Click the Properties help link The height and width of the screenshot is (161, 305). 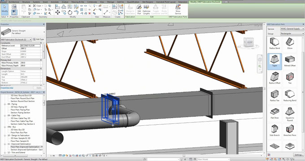point(7,88)
